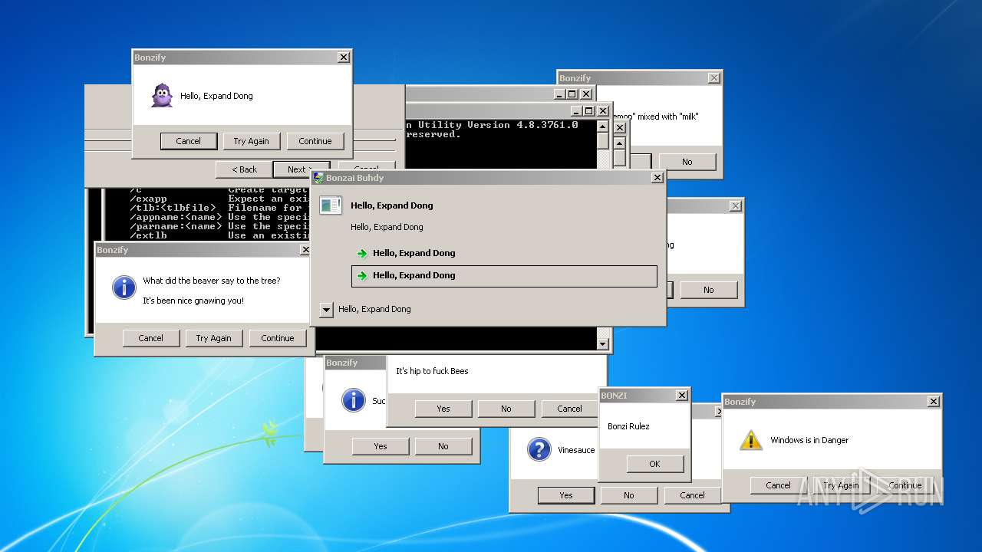Click the blue info icon in the beaver joke dialog
Image resolution: width=982 pixels, height=552 pixels.
point(124,287)
